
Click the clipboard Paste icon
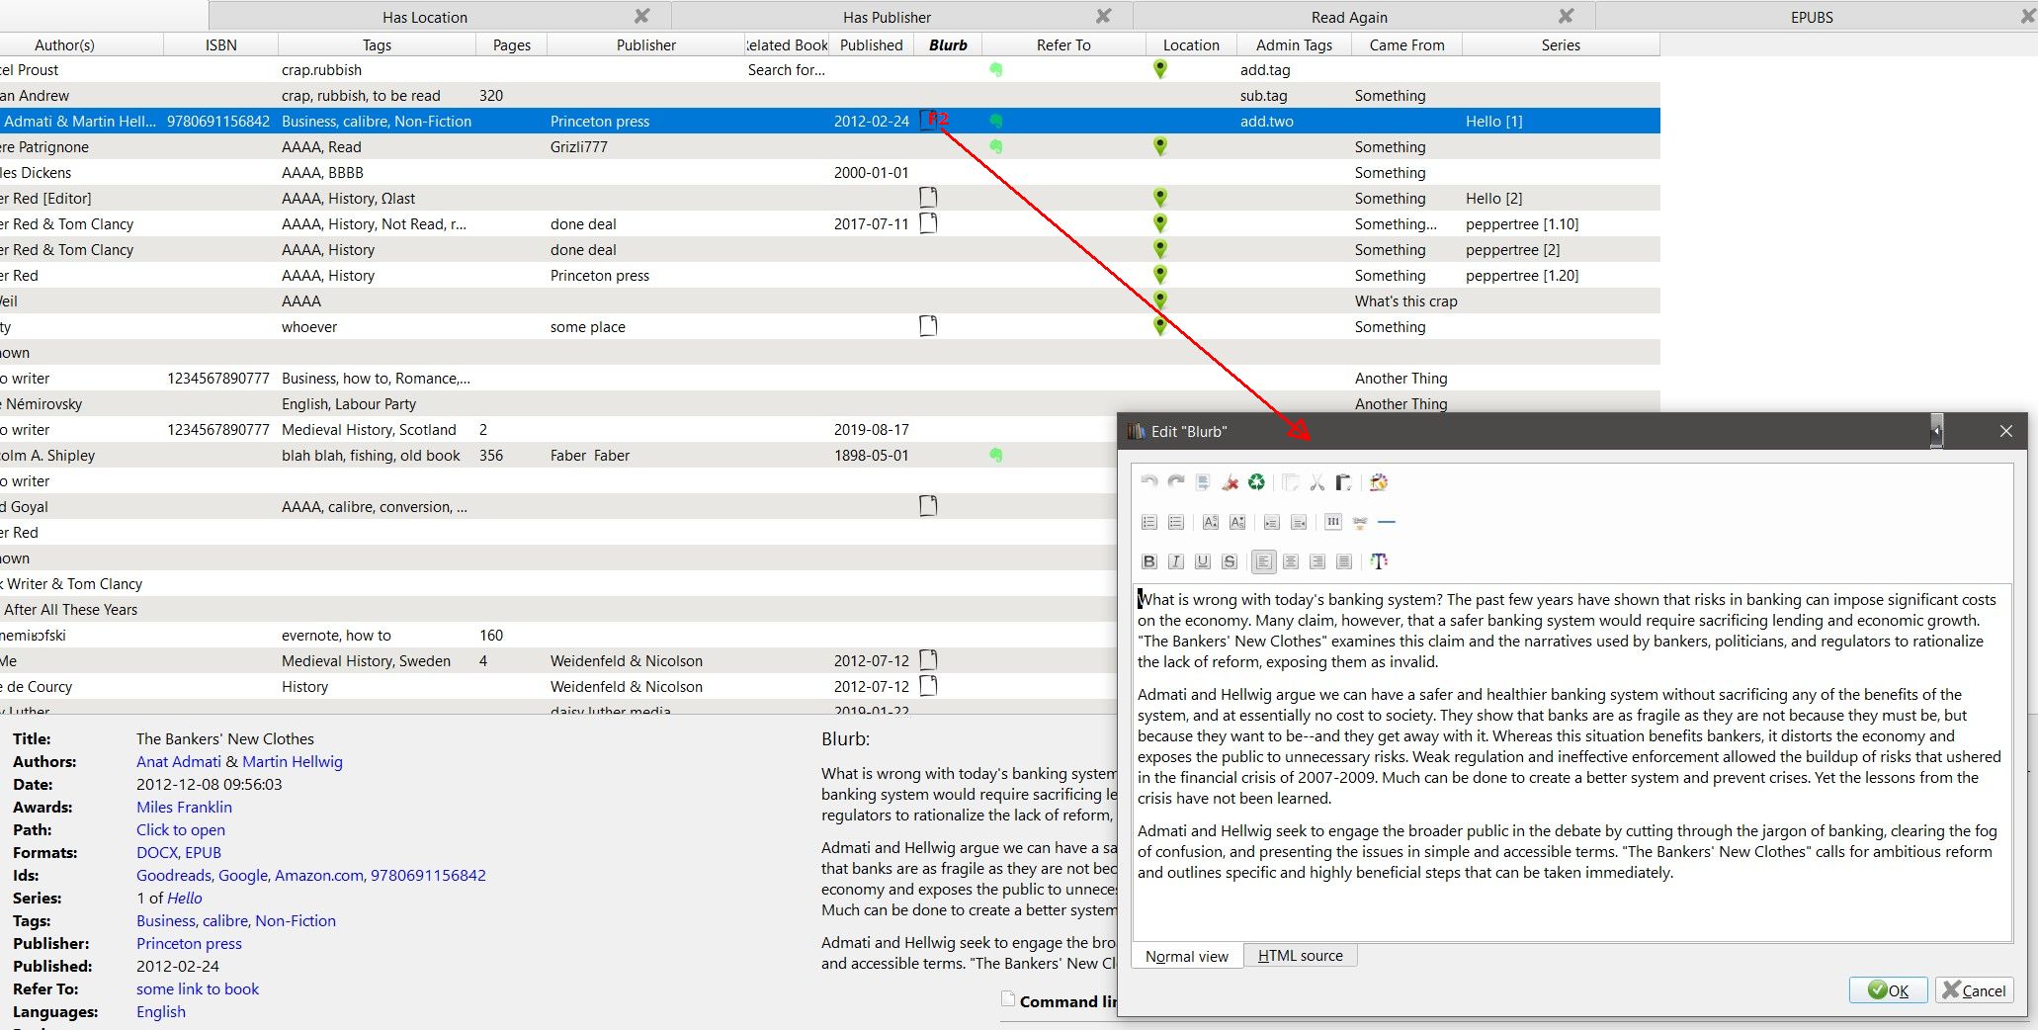point(1343,482)
